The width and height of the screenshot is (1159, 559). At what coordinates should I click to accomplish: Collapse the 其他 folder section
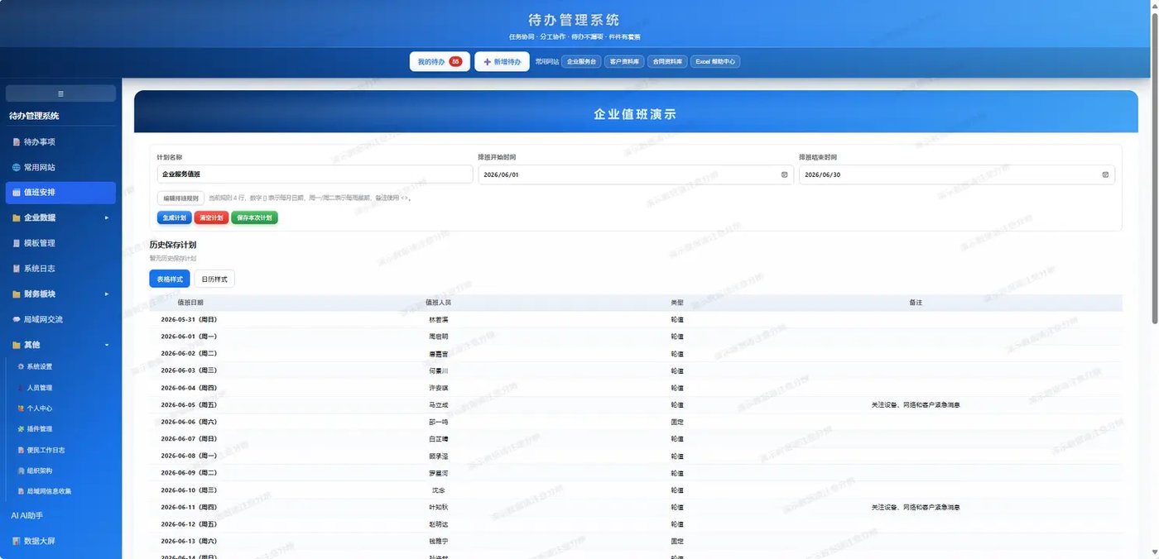(106, 345)
